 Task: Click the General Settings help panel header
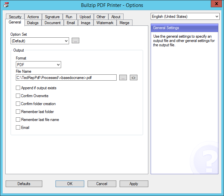click(x=184, y=28)
